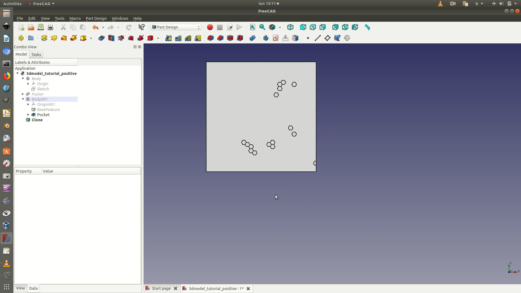Collapse the Body tree node
The image size is (521, 293).
pyautogui.click(x=23, y=79)
